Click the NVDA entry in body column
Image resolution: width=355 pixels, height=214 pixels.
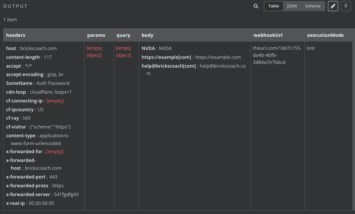coord(156,48)
